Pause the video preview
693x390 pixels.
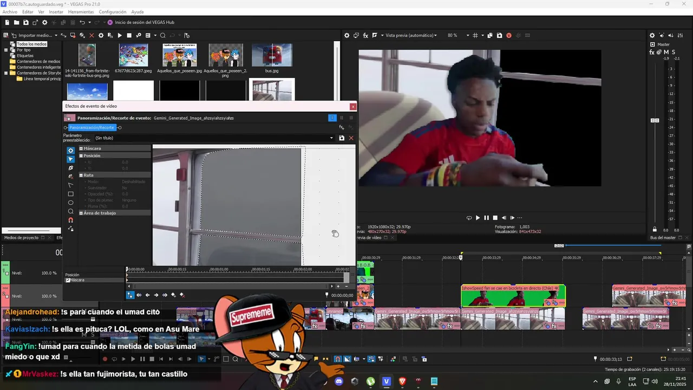coord(486,218)
